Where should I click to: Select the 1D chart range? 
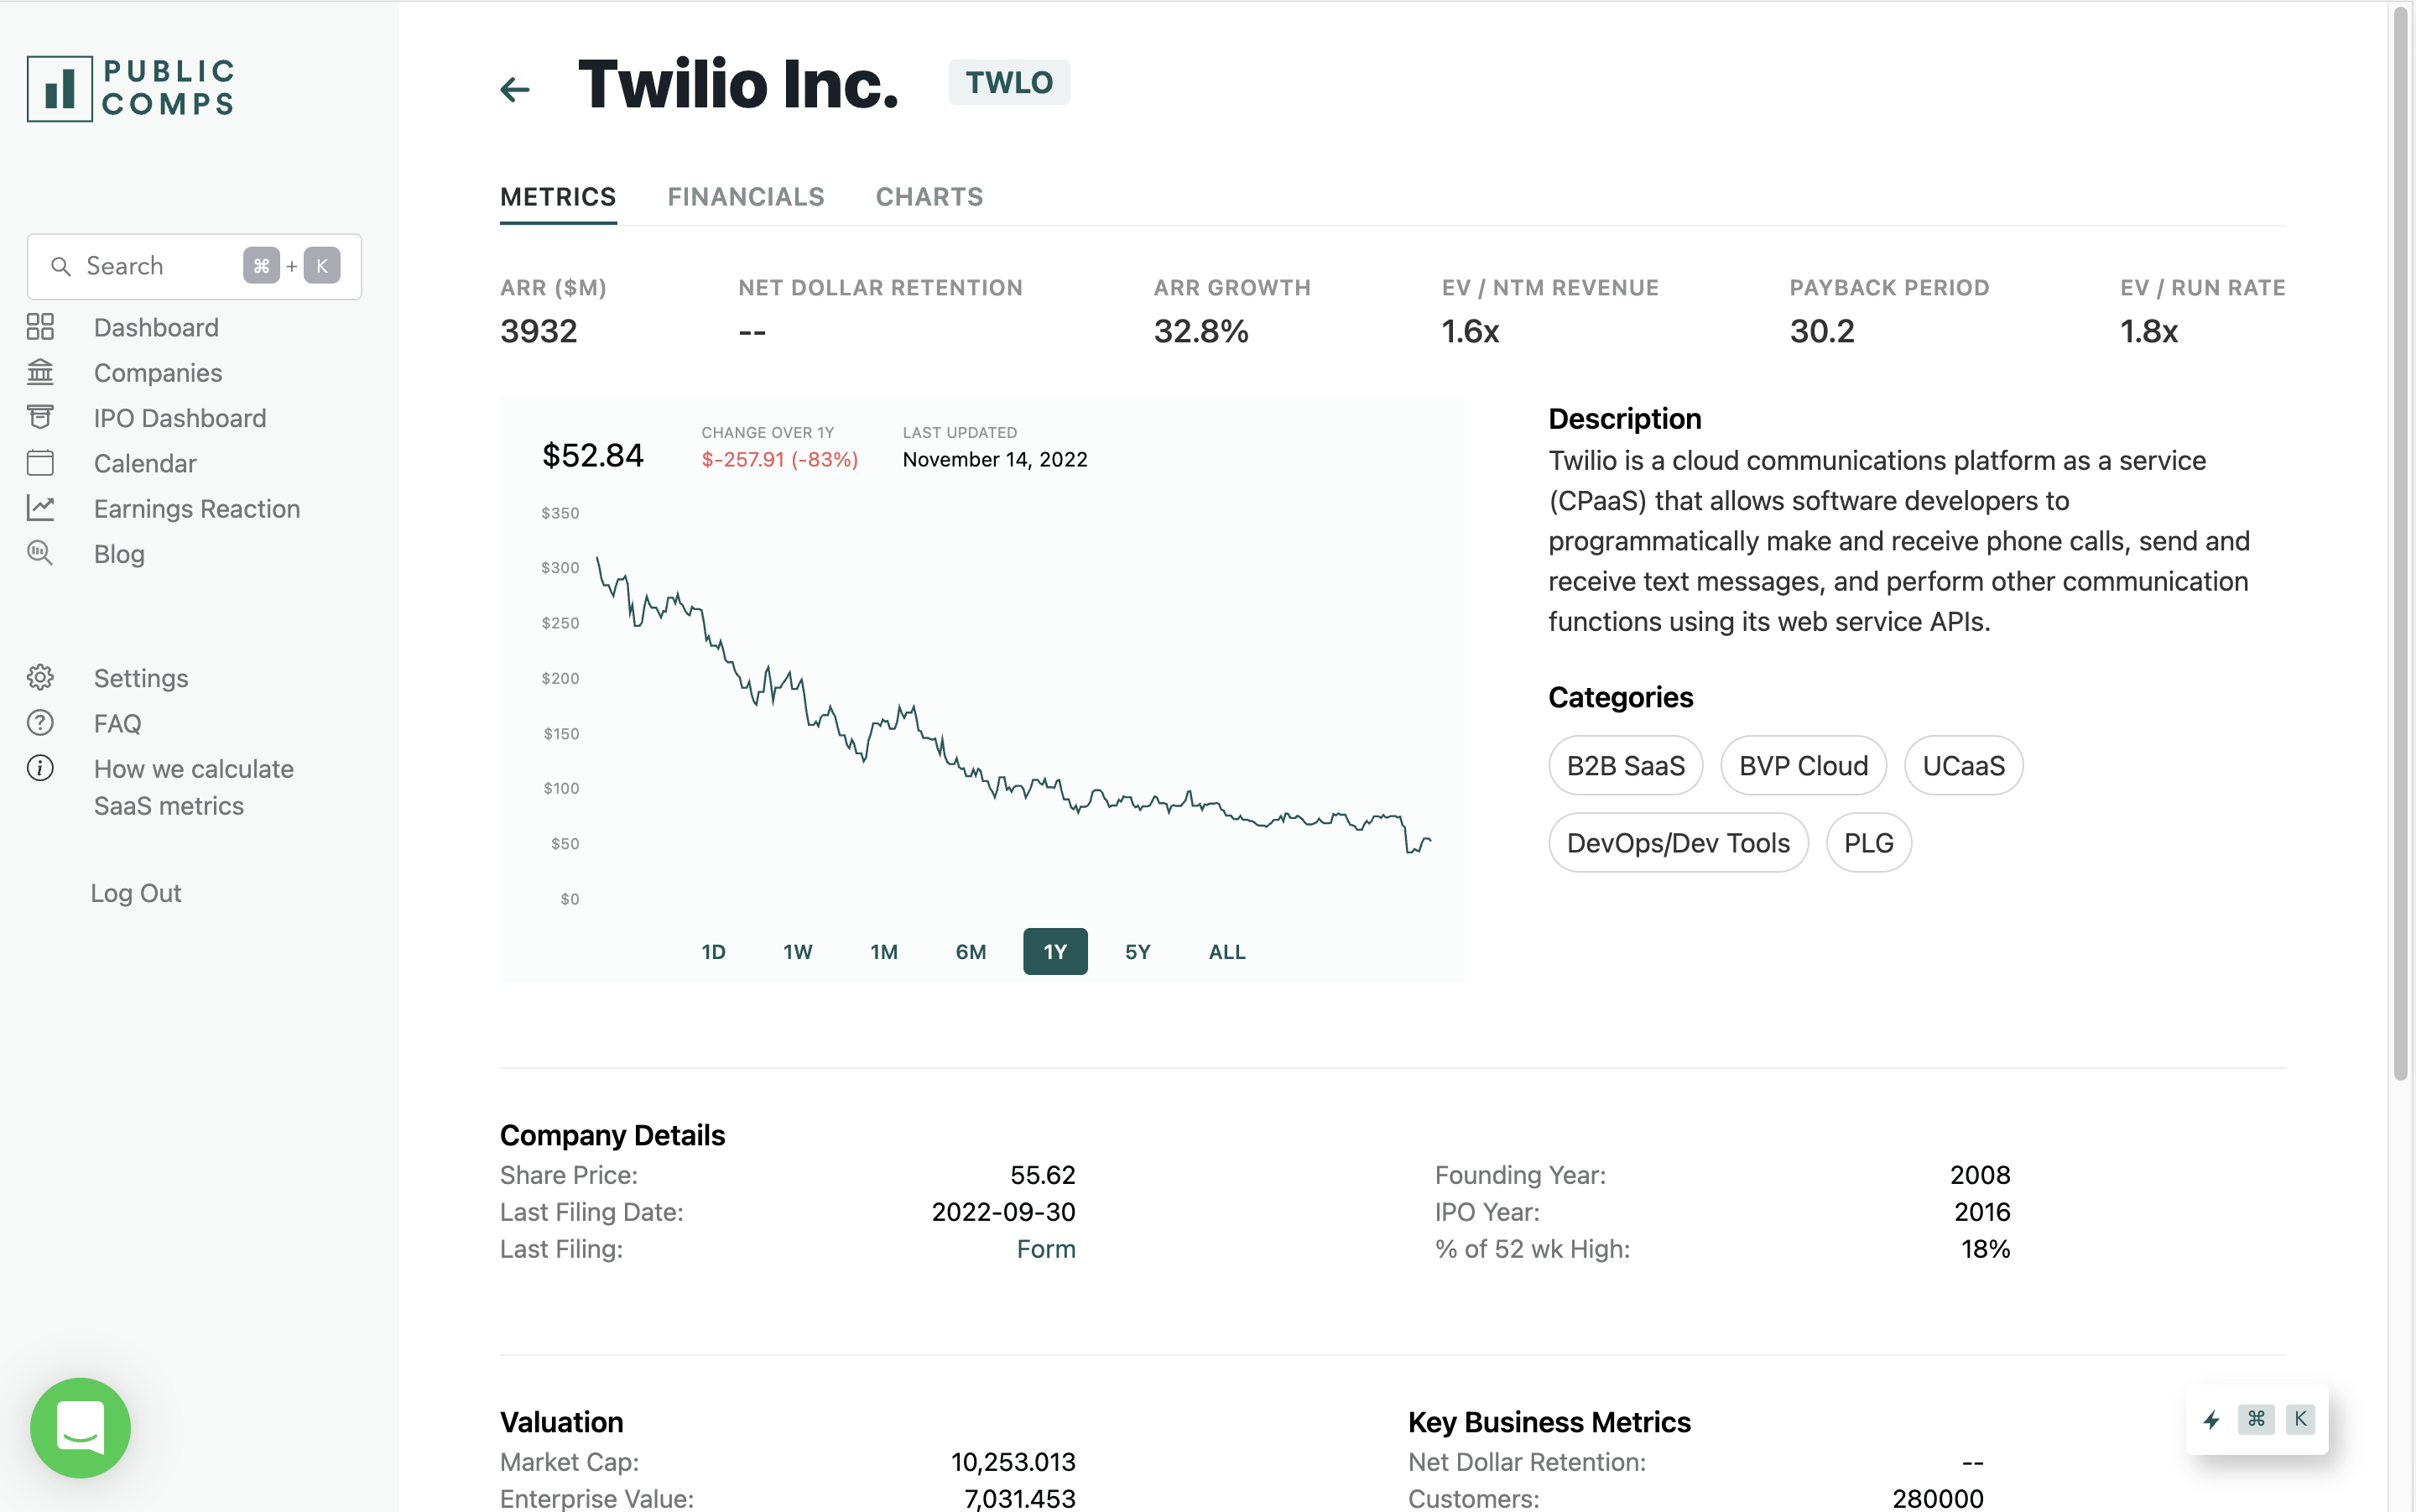pos(713,951)
